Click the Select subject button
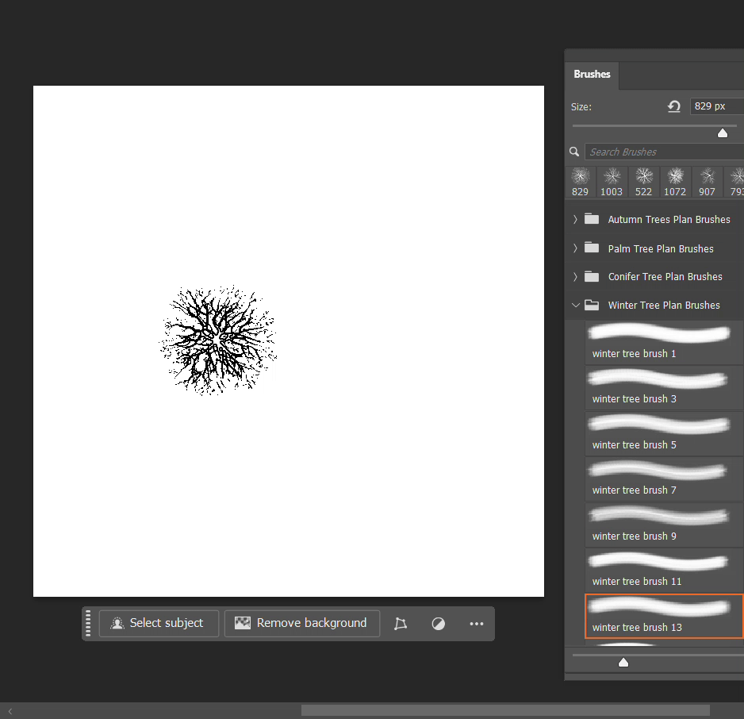The image size is (744, 719). 158,624
